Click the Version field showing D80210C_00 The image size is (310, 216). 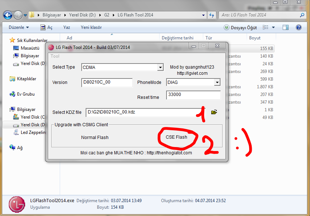(x=107, y=82)
